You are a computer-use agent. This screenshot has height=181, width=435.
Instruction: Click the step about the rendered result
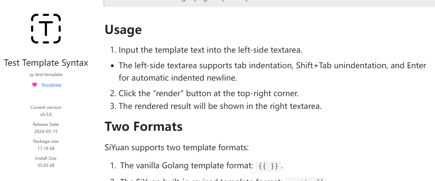click(220, 106)
